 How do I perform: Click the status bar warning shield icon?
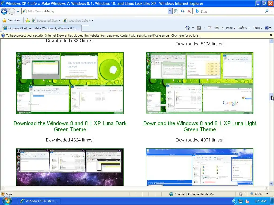[x=3, y=194]
